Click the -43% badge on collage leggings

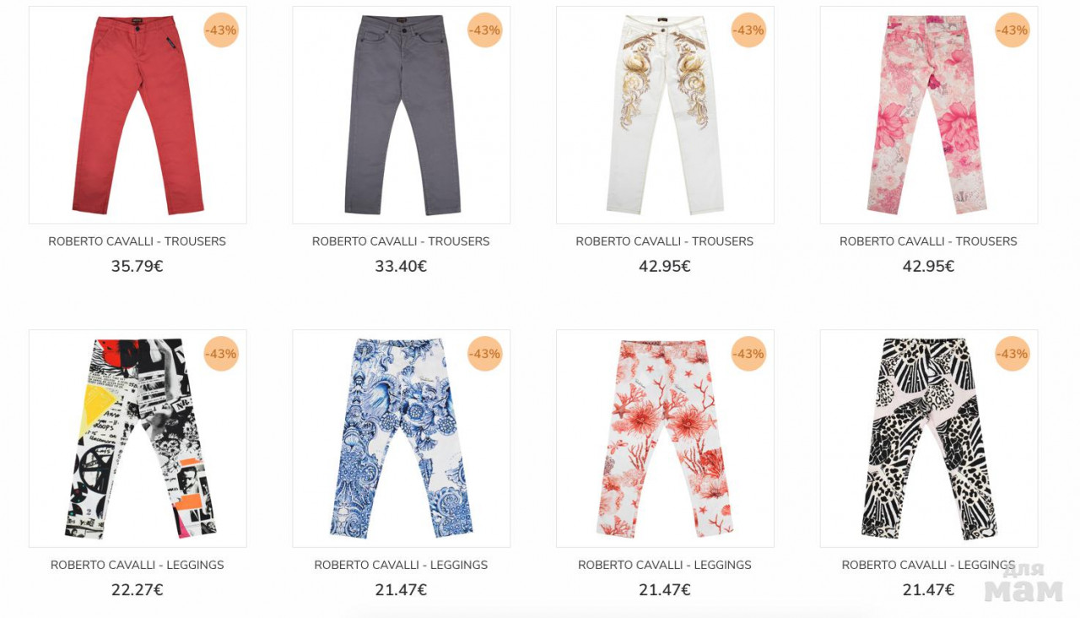[221, 354]
